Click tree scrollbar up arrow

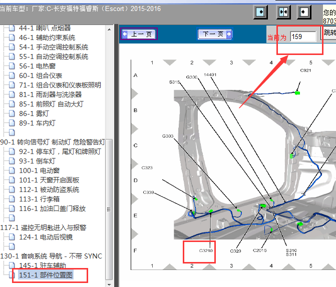pyautogui.click(x=109, y=29)
